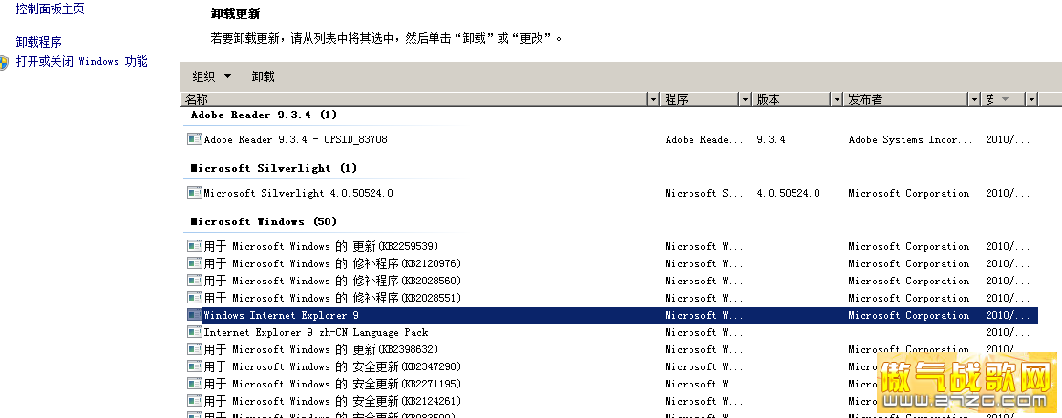Select Microsoft Silverlight 4.0.50524.0 entry
Image resolution: width=1062 pixels, height=418 pixels.
click(x=611, y=193)
